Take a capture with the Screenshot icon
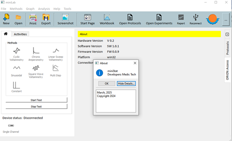Image resolution: width=232 pixels, height=141 pixels. [x=66, y=19]
